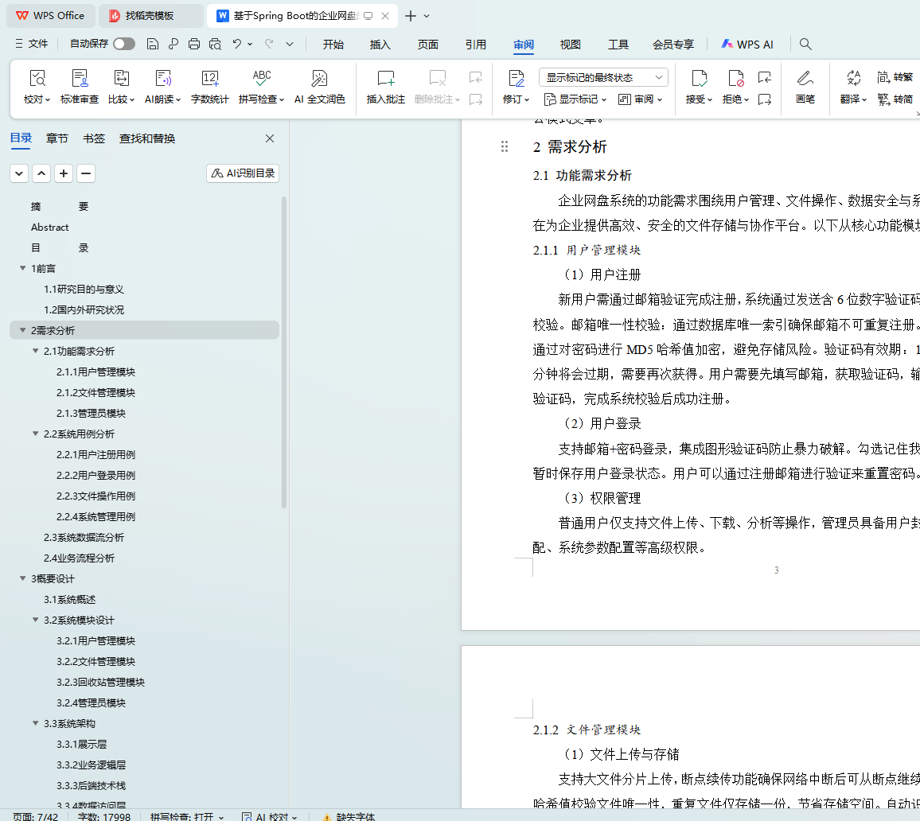Click the search magnifier icon in ribbon

tap(805, 45)
